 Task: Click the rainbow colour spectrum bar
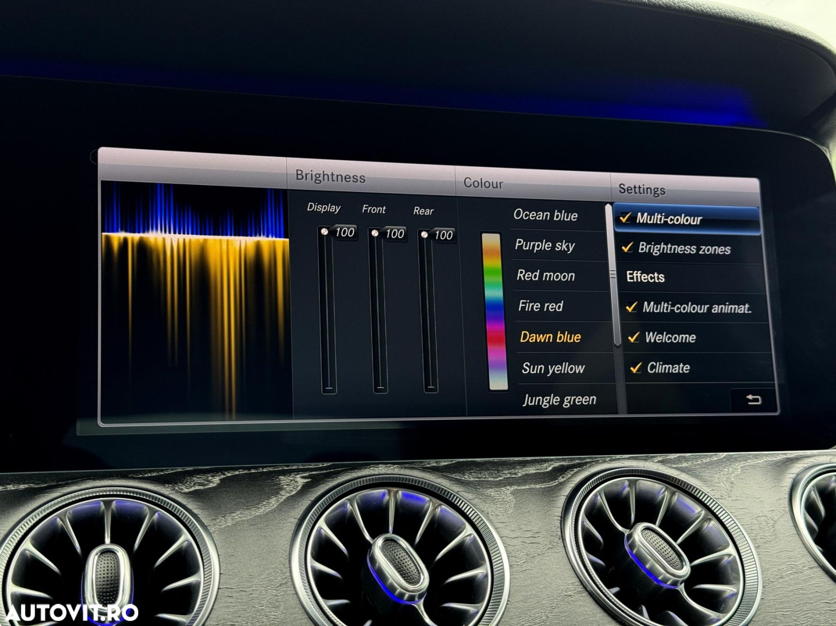pyautogui.click(x=495, y=312)
